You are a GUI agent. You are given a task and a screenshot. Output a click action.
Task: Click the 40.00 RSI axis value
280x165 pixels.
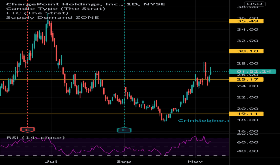[248, 151]
